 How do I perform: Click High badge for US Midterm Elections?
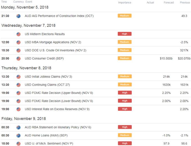pos(125,34)
